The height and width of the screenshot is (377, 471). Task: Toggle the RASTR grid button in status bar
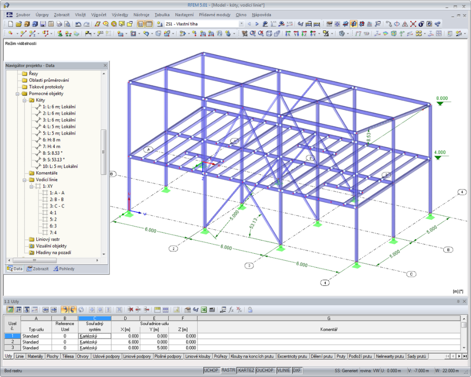pyautogui.click(x=228, y=370)
